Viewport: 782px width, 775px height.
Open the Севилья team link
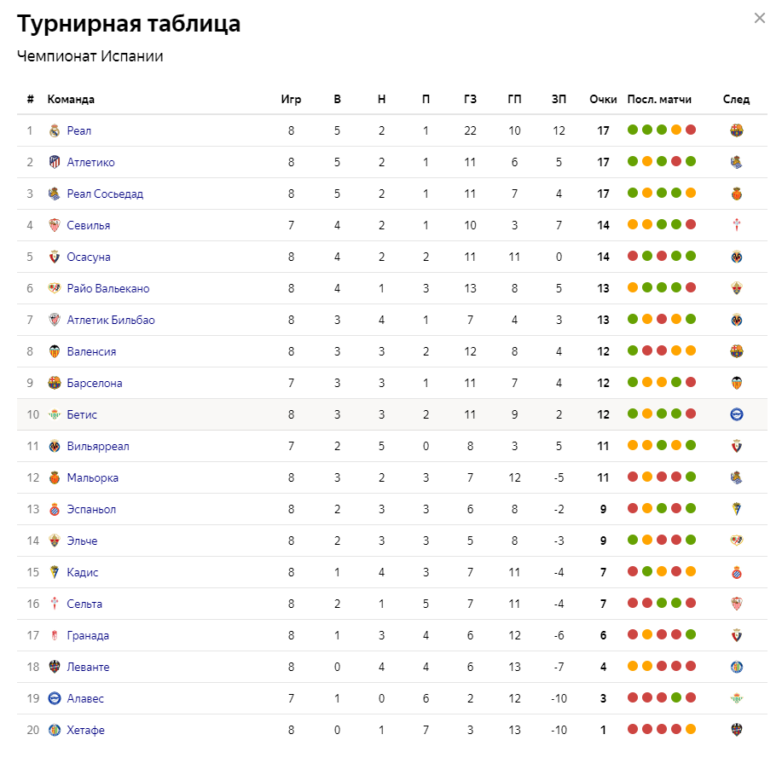pos(89,225)
